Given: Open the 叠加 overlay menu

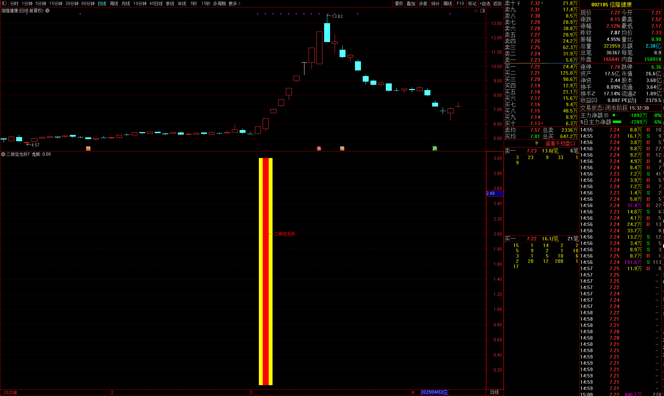Looking at the screenshot, I should click(411, 4).
